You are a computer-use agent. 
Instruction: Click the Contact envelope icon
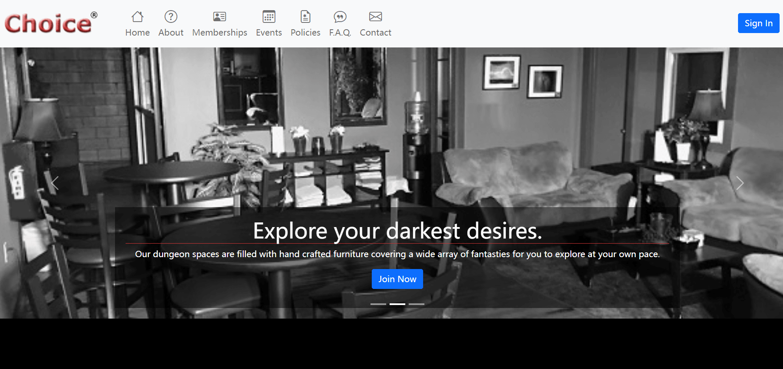pyautogui.click(x=376, y=17)
